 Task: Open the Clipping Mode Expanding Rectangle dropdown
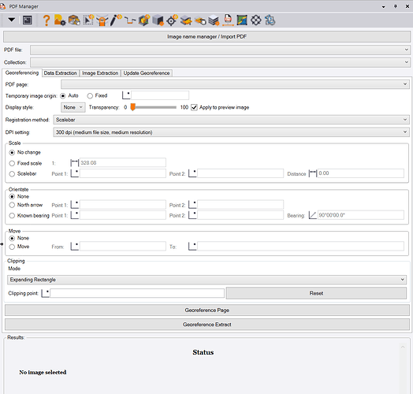(206, 280)
